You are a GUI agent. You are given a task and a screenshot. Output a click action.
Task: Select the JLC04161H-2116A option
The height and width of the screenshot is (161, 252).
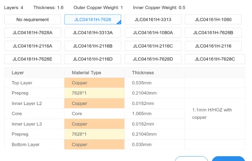tap(32, 46)
